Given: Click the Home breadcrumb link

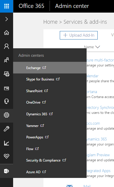Looking at the screenshot, I should point(50,22).
